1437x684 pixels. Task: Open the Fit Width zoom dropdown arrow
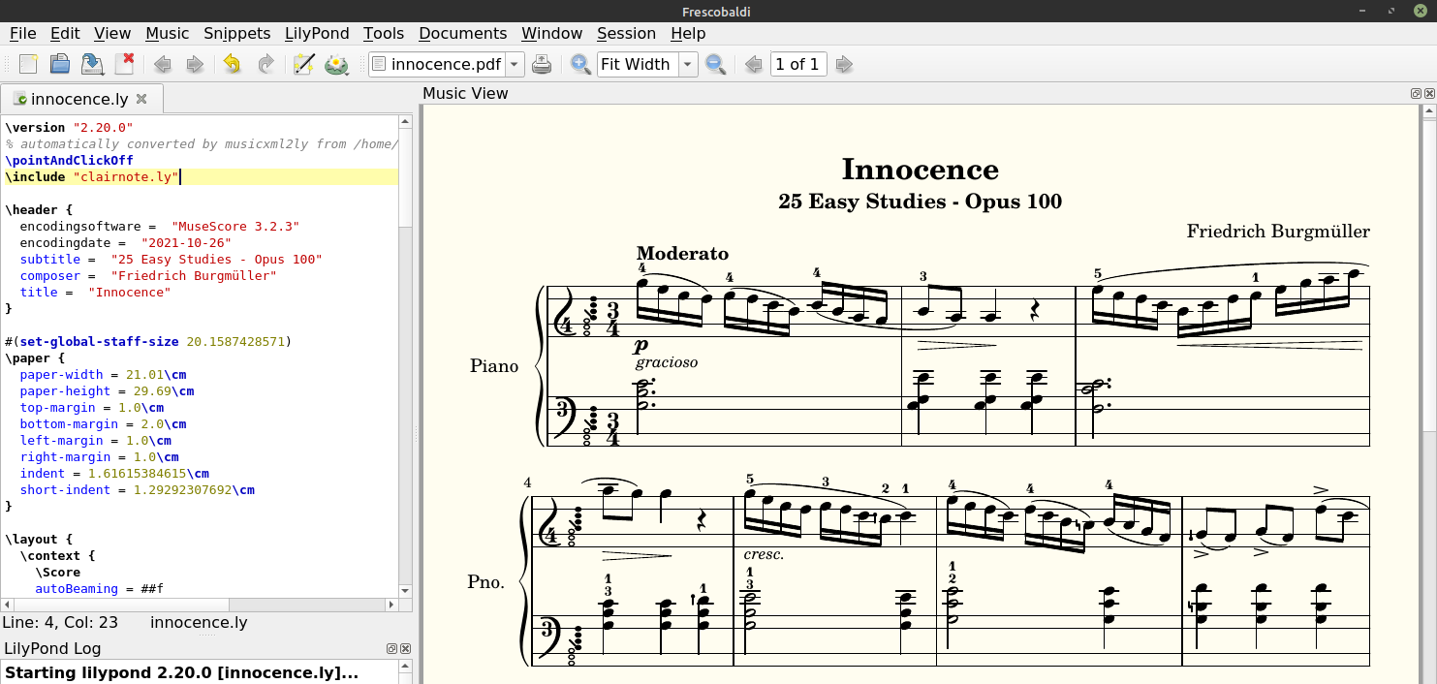click(687, 64)
